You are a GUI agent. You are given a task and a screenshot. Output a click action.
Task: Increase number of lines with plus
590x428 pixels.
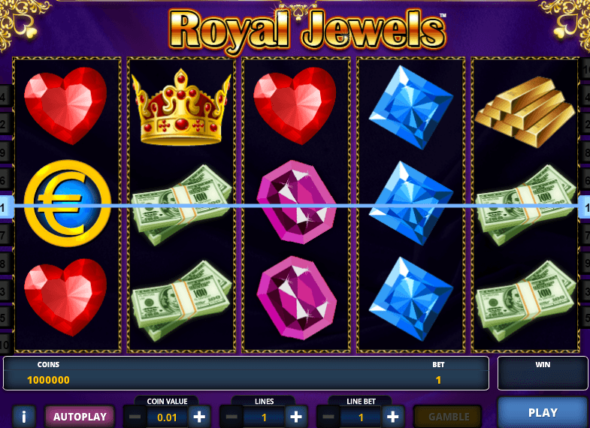(296, 416)
